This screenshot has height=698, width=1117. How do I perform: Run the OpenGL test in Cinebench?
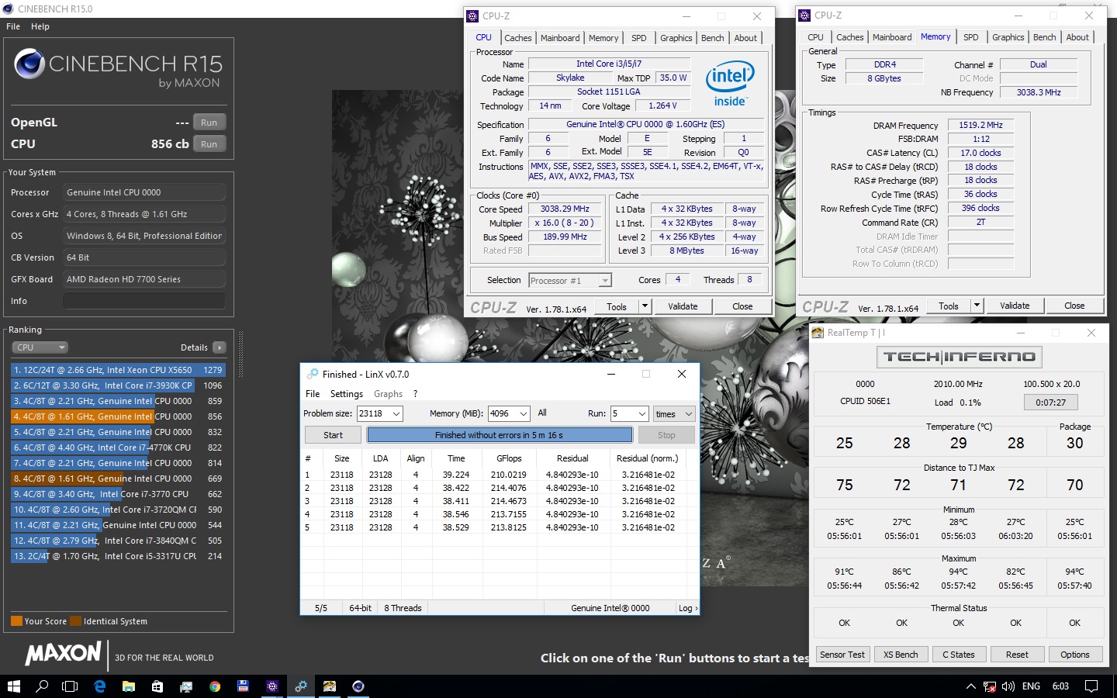point(209,123)
